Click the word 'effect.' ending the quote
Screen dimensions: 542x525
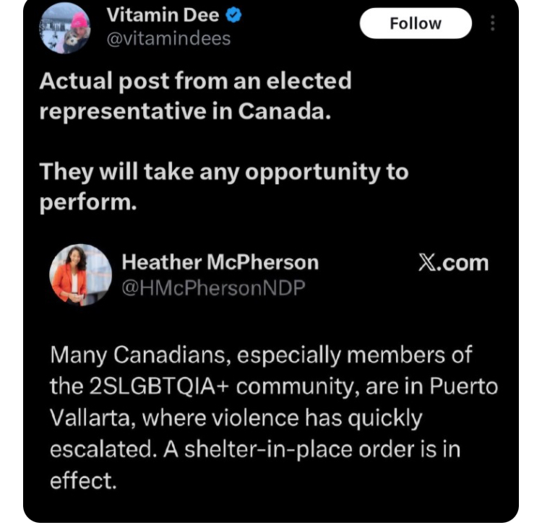[83, 480]
